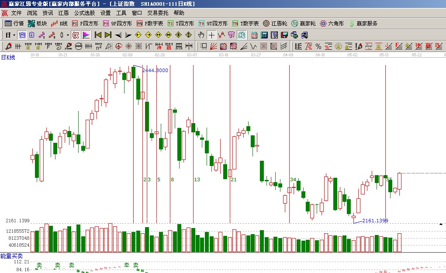Open the 行情 market quotes view

pyautogui.click(x=14, y=24)
